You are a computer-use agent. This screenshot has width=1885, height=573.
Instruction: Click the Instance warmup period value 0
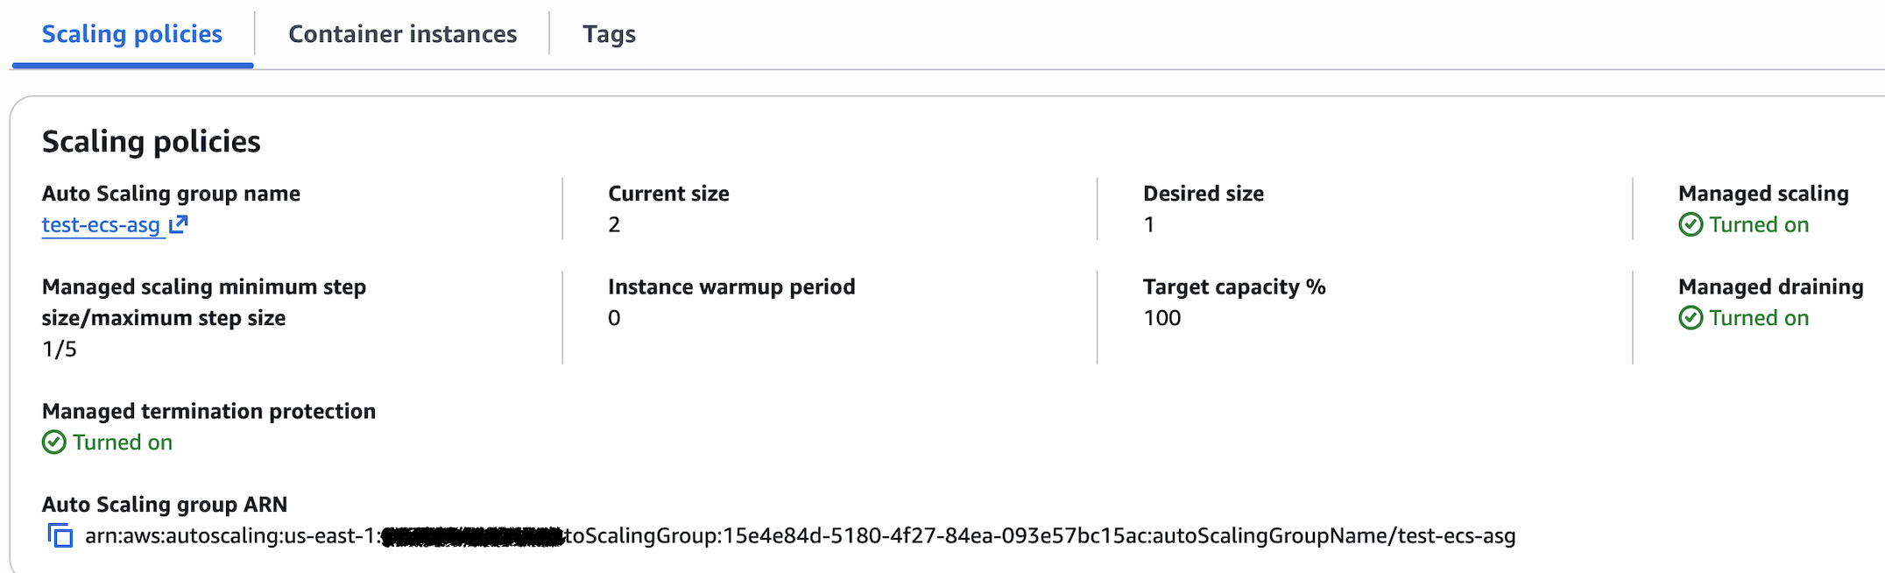pyautogui.click(x=614, y=318)
